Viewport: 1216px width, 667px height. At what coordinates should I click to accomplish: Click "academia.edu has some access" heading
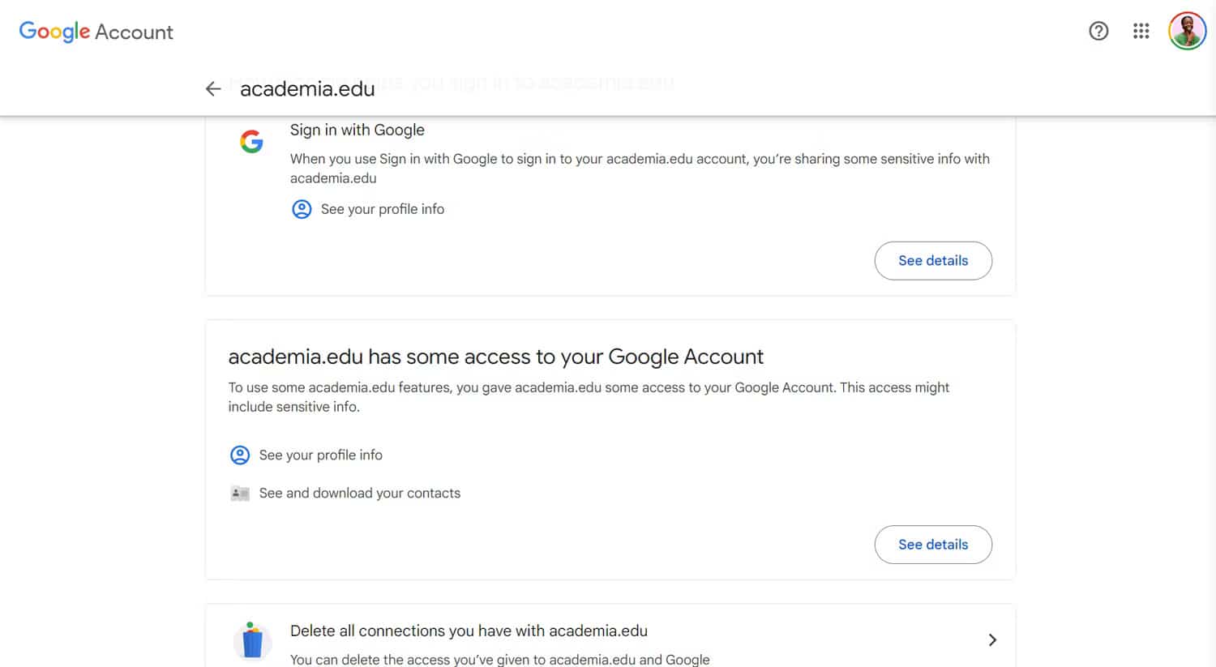[x=495, y=357]
